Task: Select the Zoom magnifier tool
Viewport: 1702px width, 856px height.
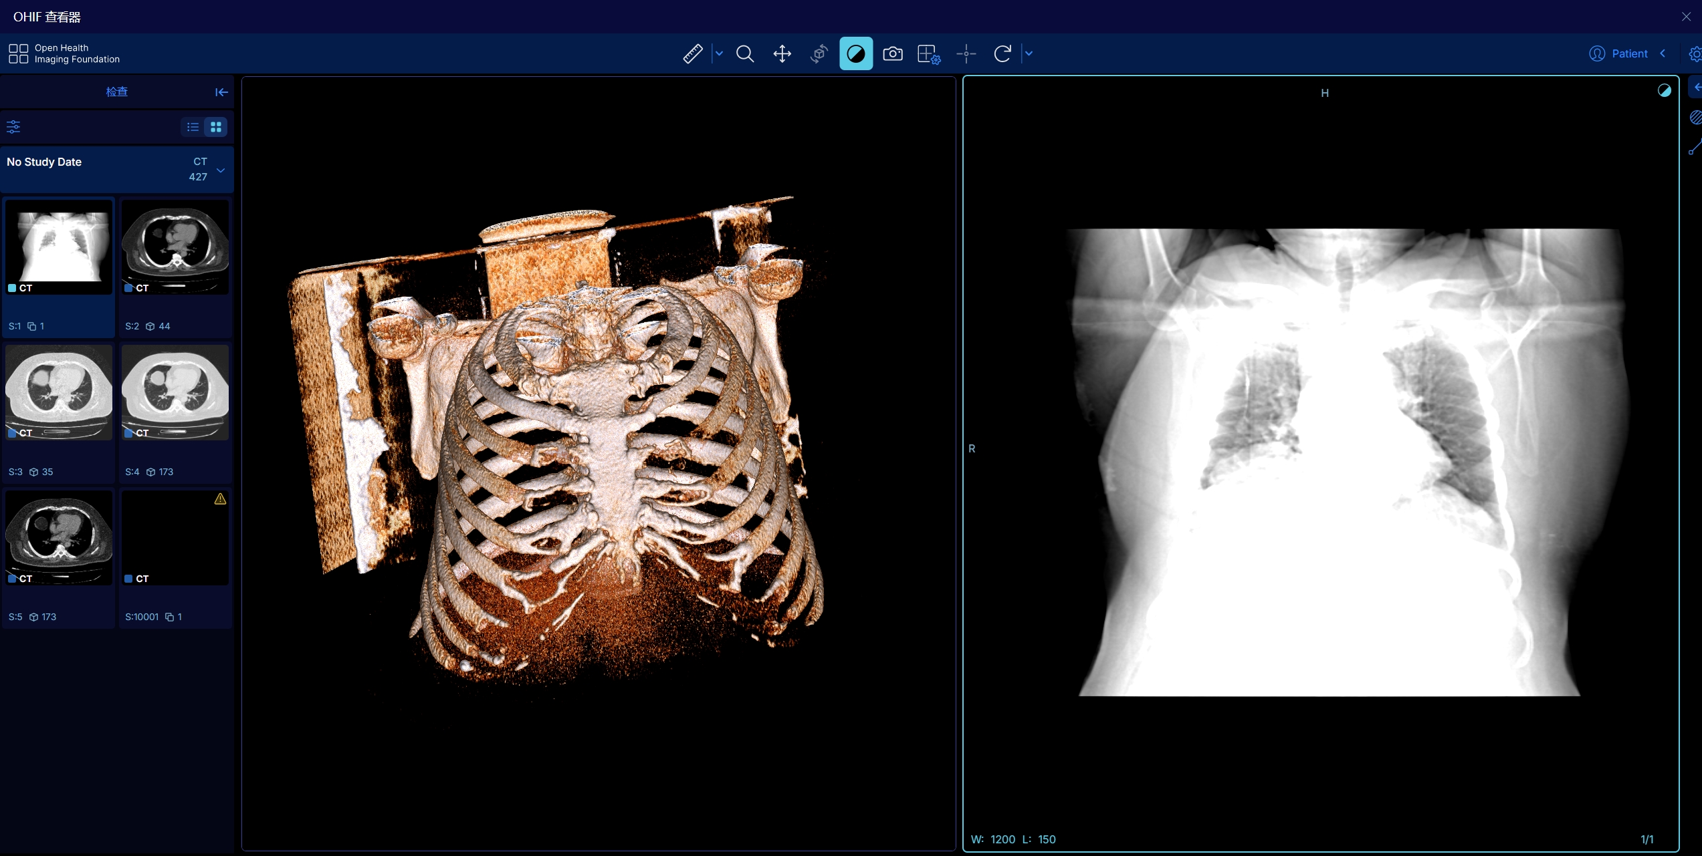Action: pyautogui.click(x=745, y=53)
